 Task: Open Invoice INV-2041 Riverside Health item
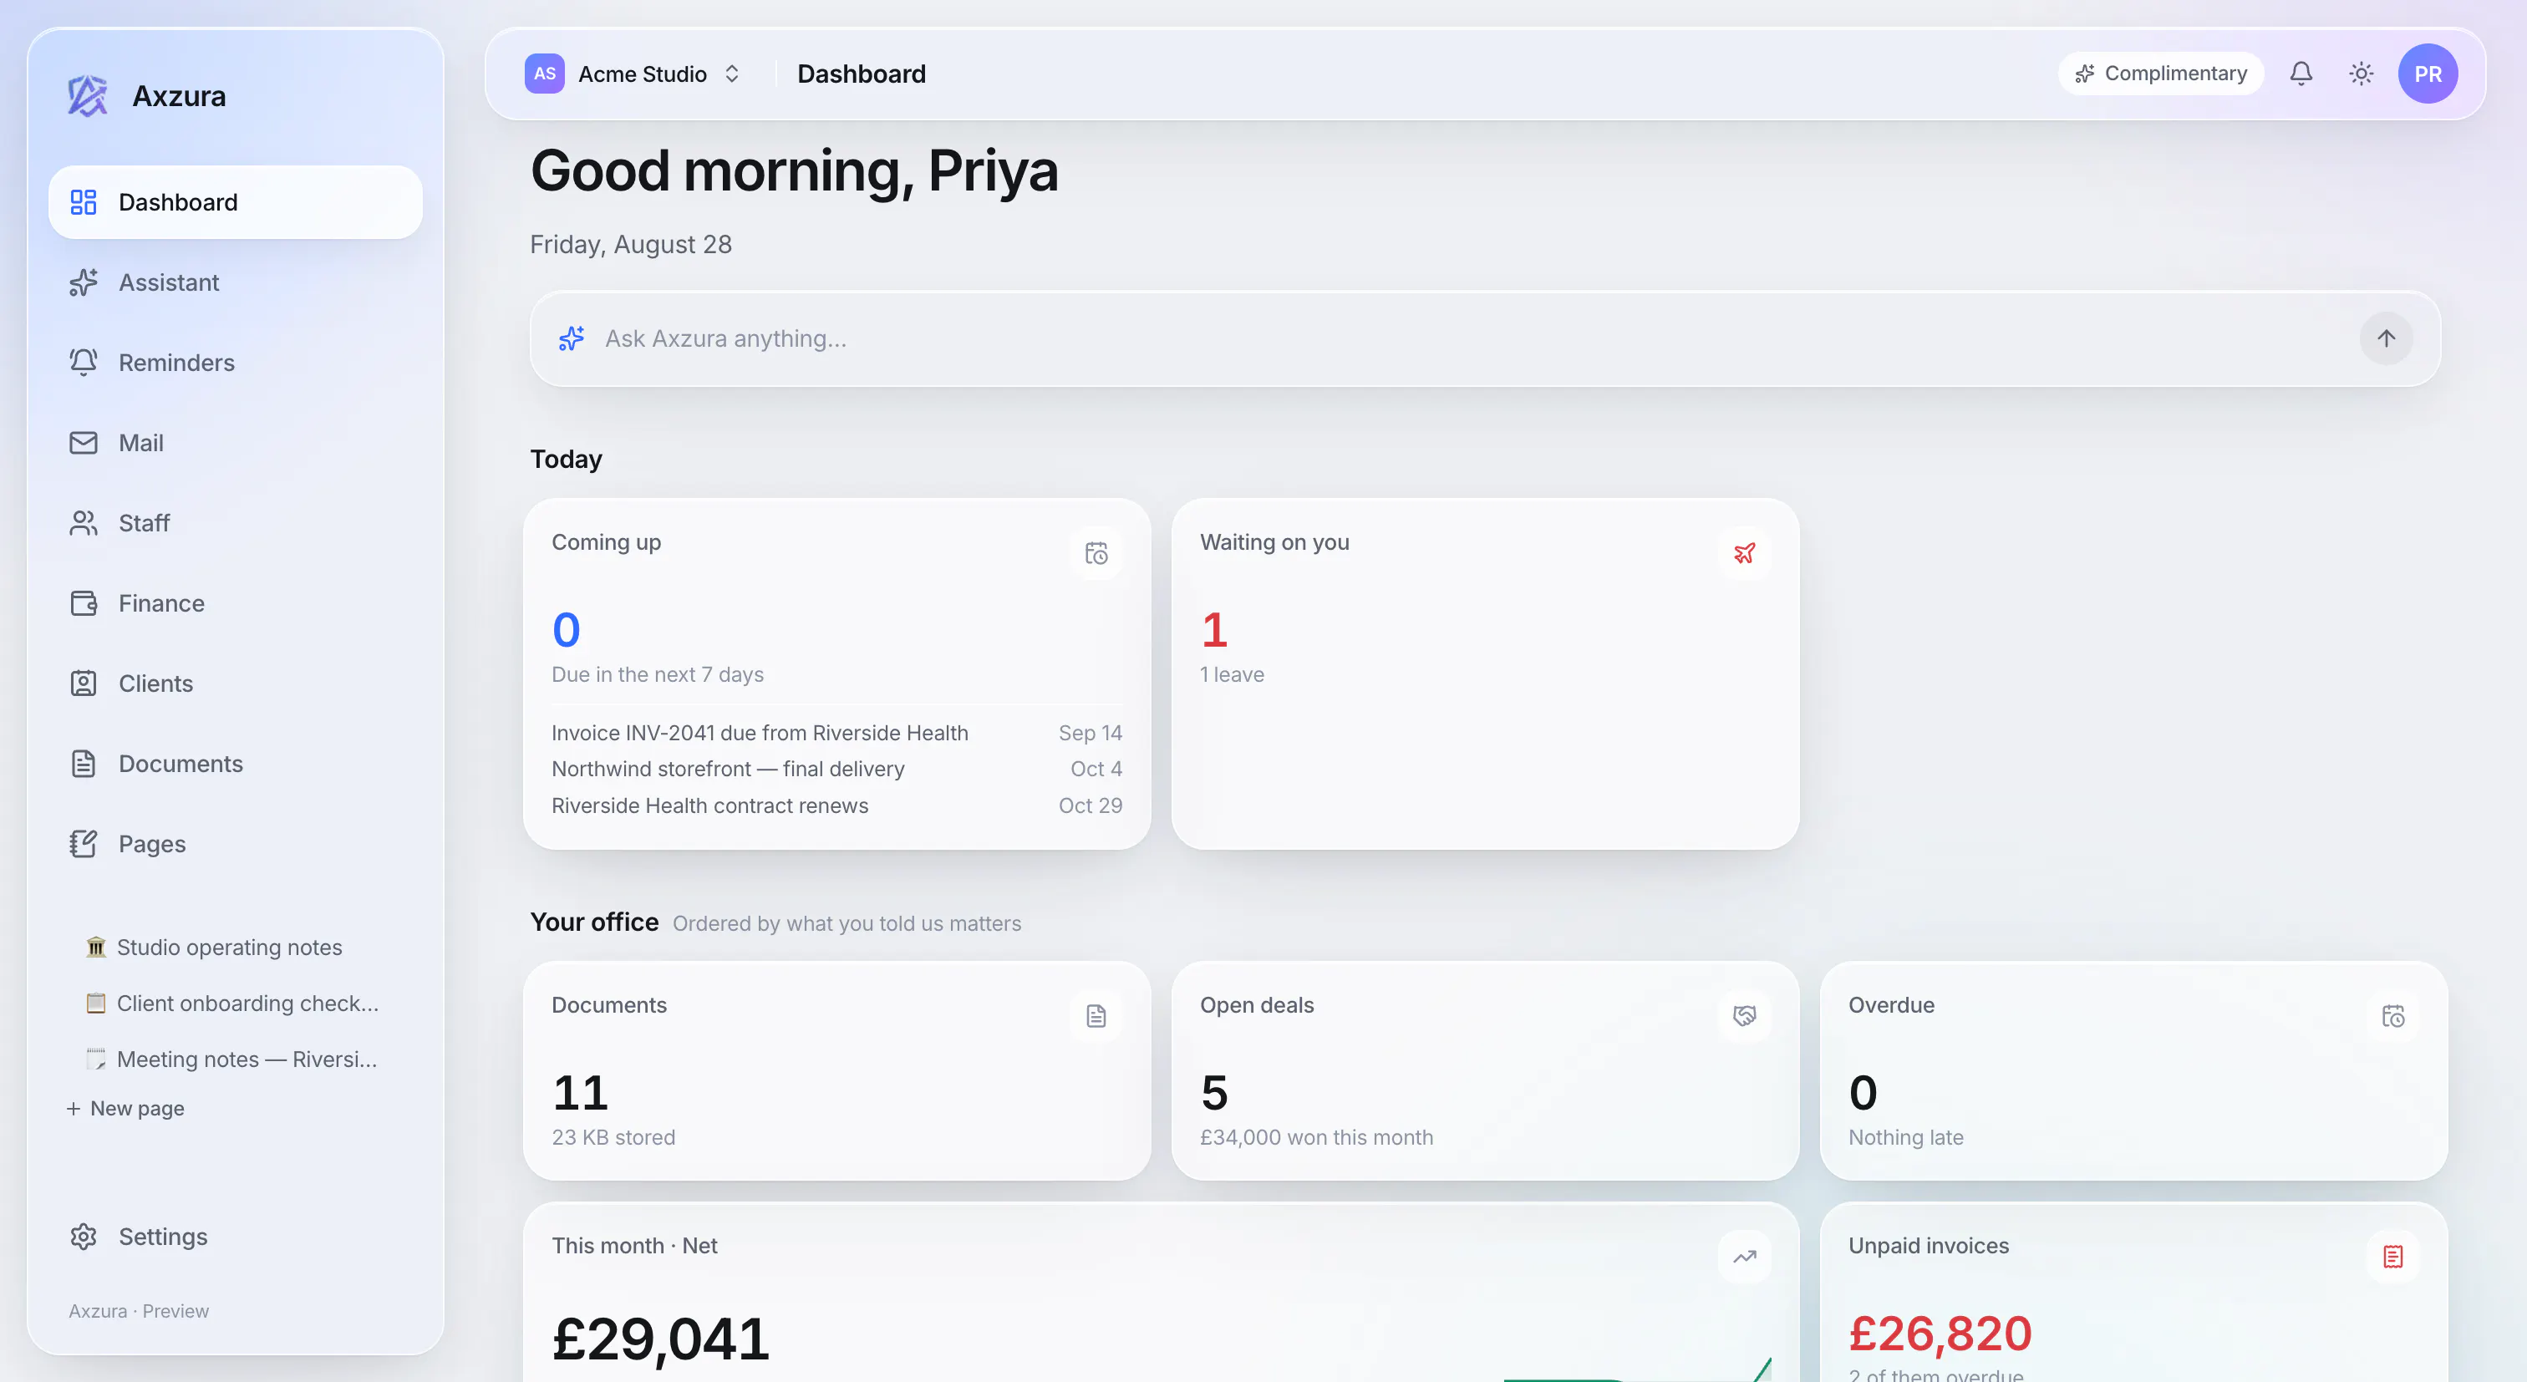coord(836,733)
